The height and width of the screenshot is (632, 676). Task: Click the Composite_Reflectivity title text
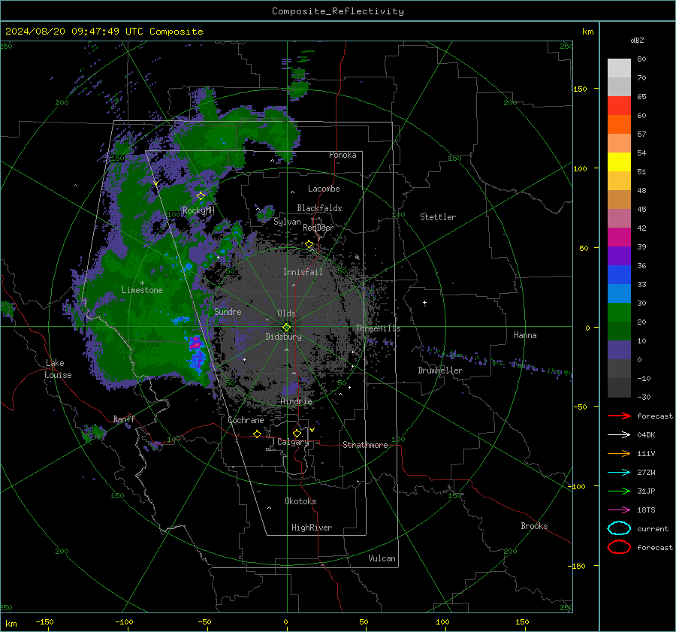(338, 11)
